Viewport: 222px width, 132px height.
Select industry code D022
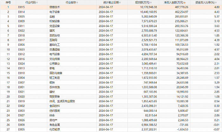click(x=21, y=31)
